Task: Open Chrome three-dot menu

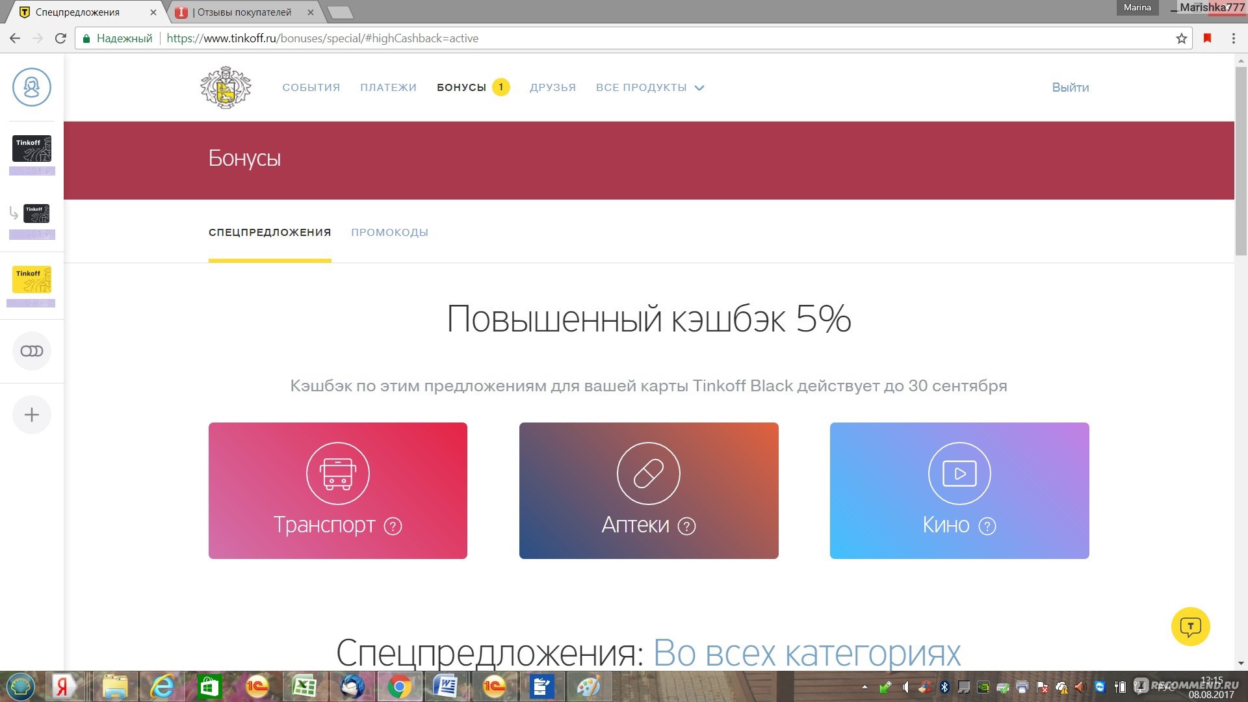Action: 1233,38
